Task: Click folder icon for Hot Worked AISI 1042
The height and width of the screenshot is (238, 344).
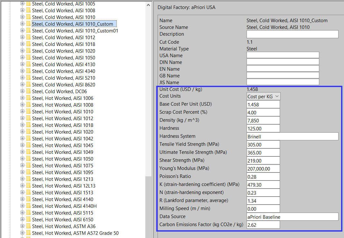Action: click(28, 139)
